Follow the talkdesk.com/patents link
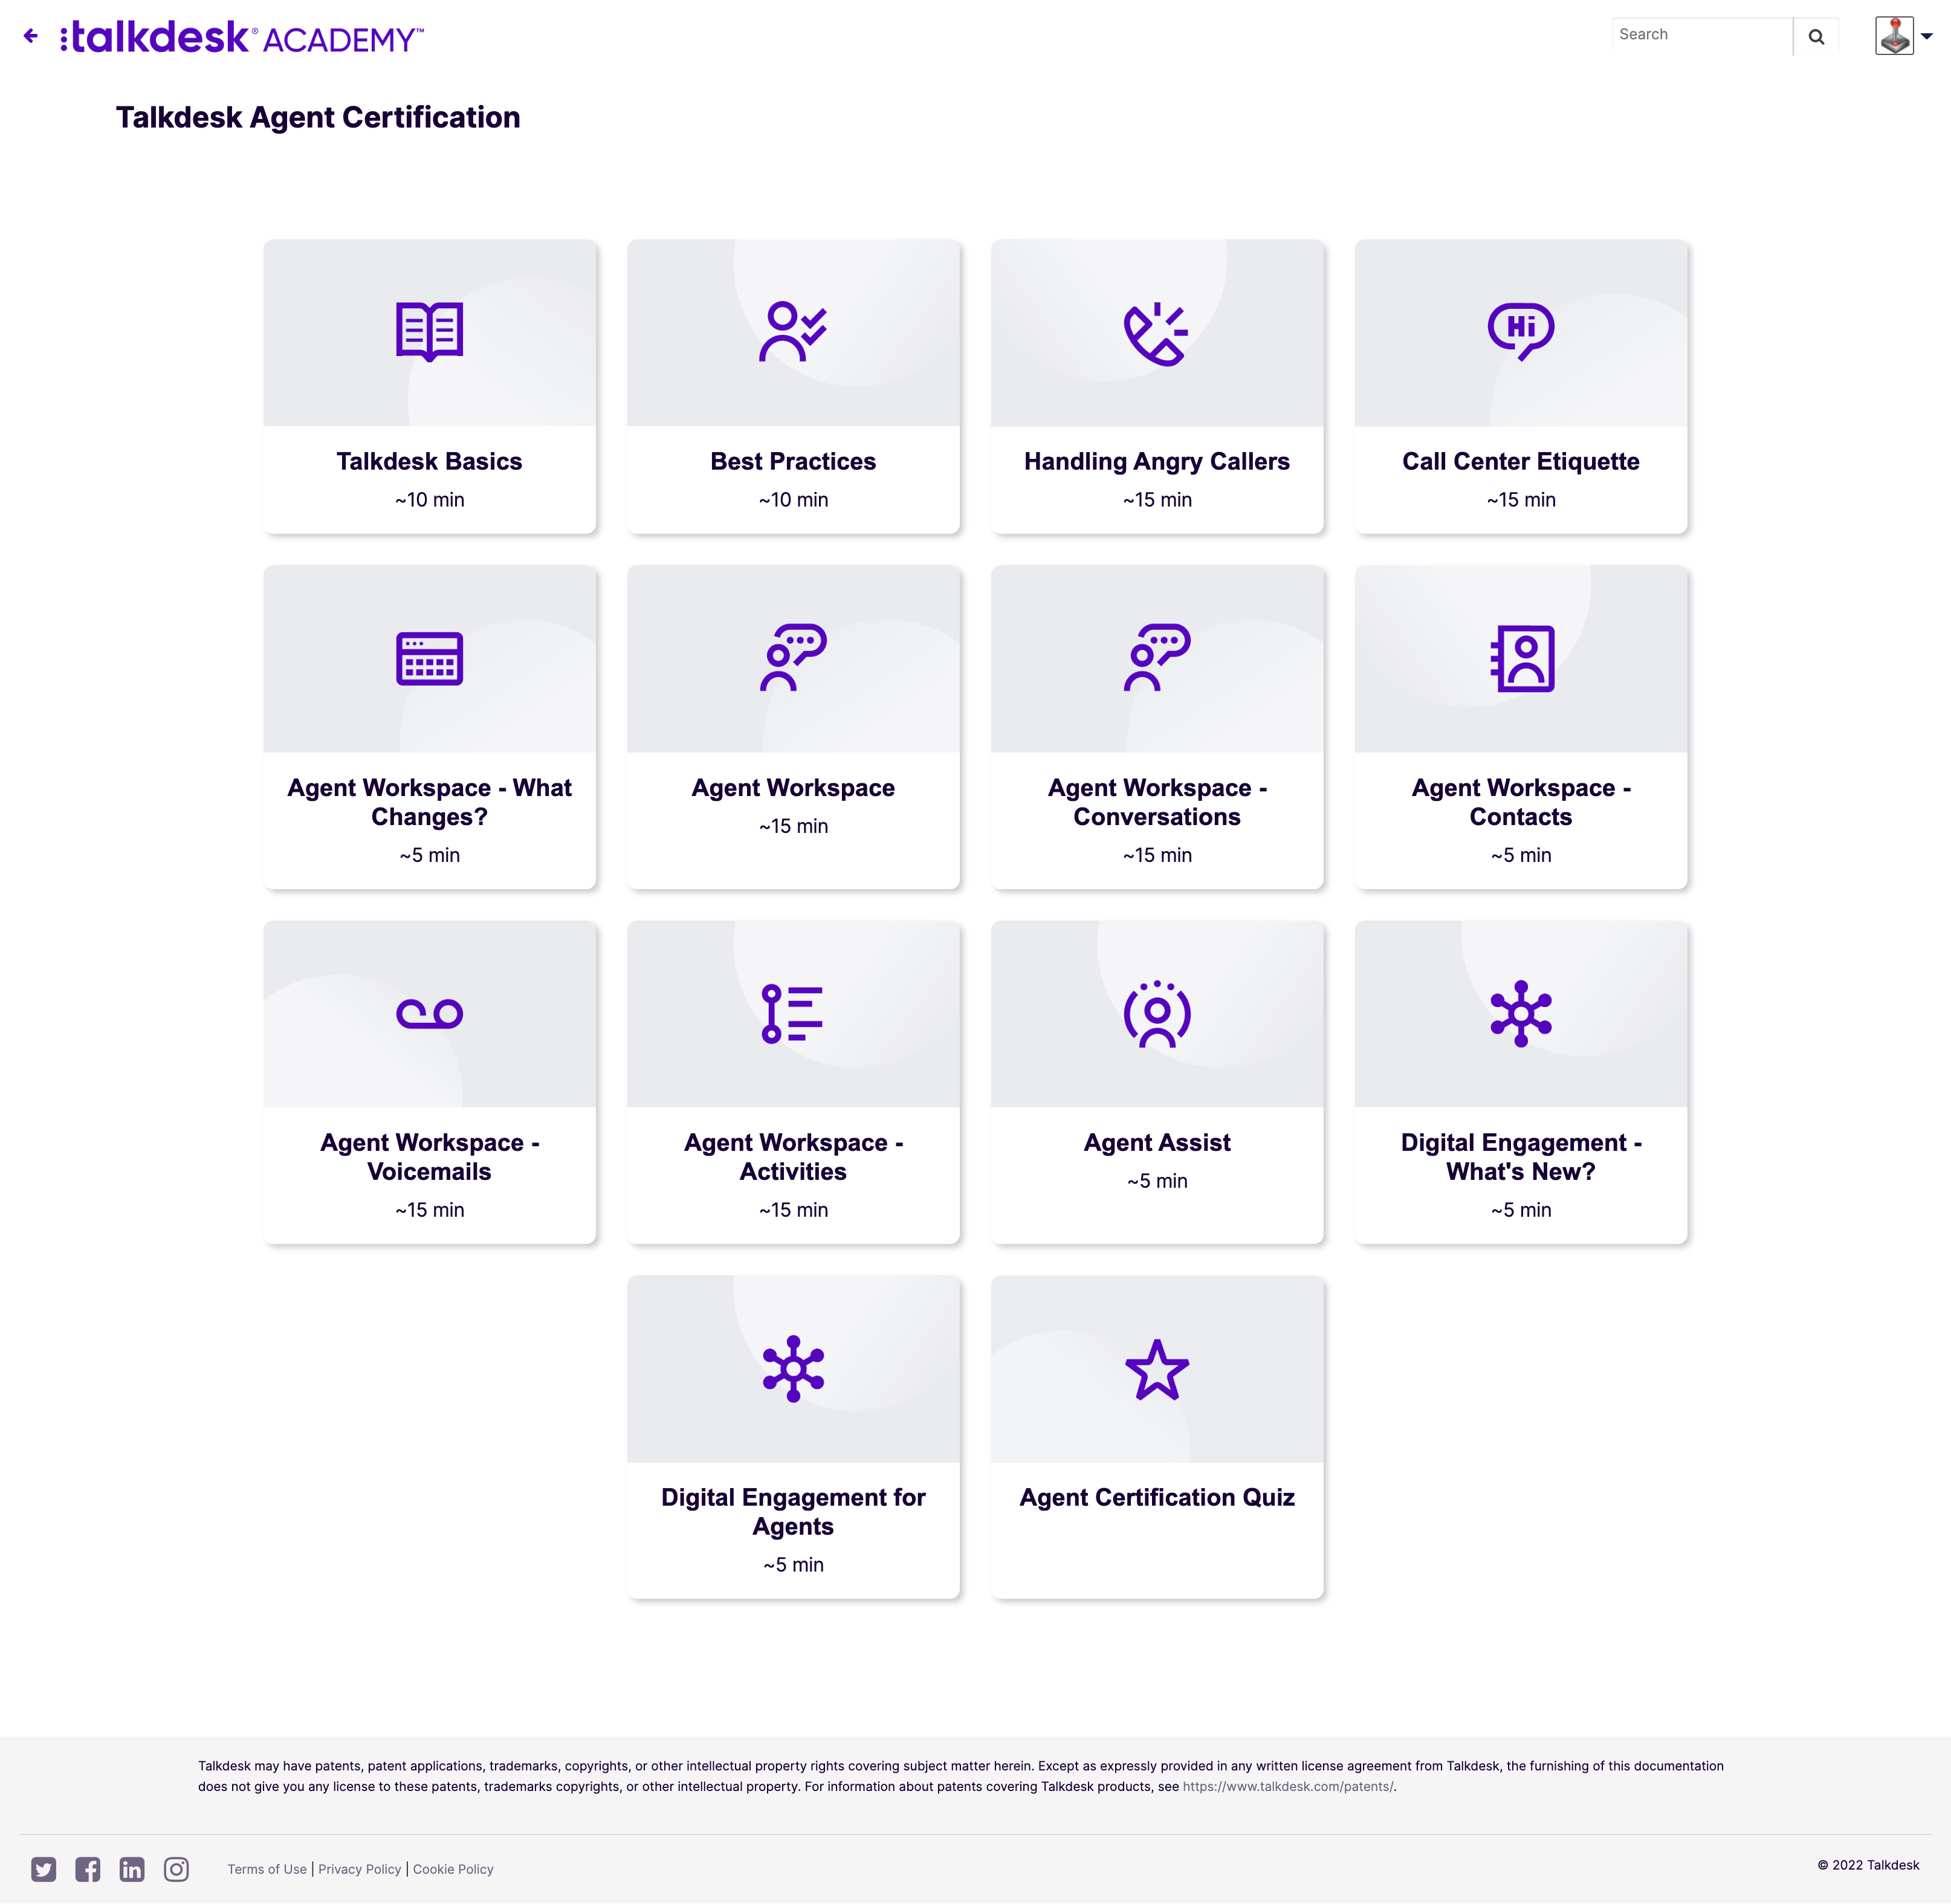 [1287, 1786]
